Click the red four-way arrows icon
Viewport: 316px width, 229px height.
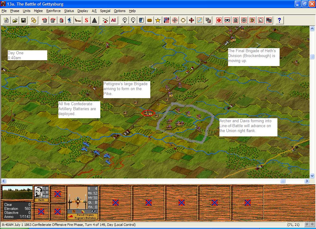click(191, 20)
